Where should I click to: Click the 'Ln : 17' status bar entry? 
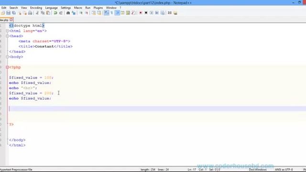point(192,170)
